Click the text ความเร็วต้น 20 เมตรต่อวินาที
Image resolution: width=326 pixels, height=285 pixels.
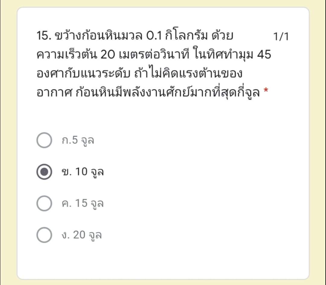click(113, 55)
